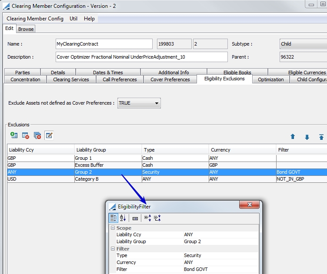Image resolution: width=327 pixels, height=274 pixels.
Task: Open the Clearing Services tab
Action: click(71, 79)
